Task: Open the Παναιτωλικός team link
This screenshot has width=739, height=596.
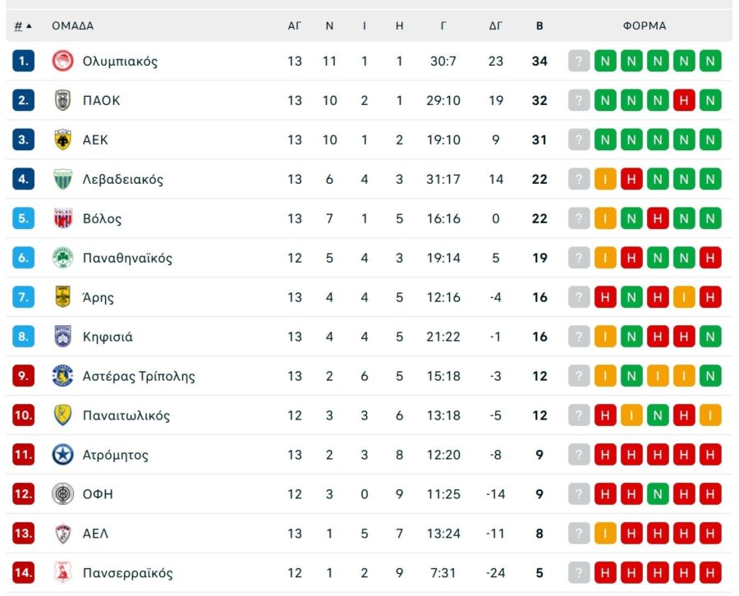Action: [126, 415]
